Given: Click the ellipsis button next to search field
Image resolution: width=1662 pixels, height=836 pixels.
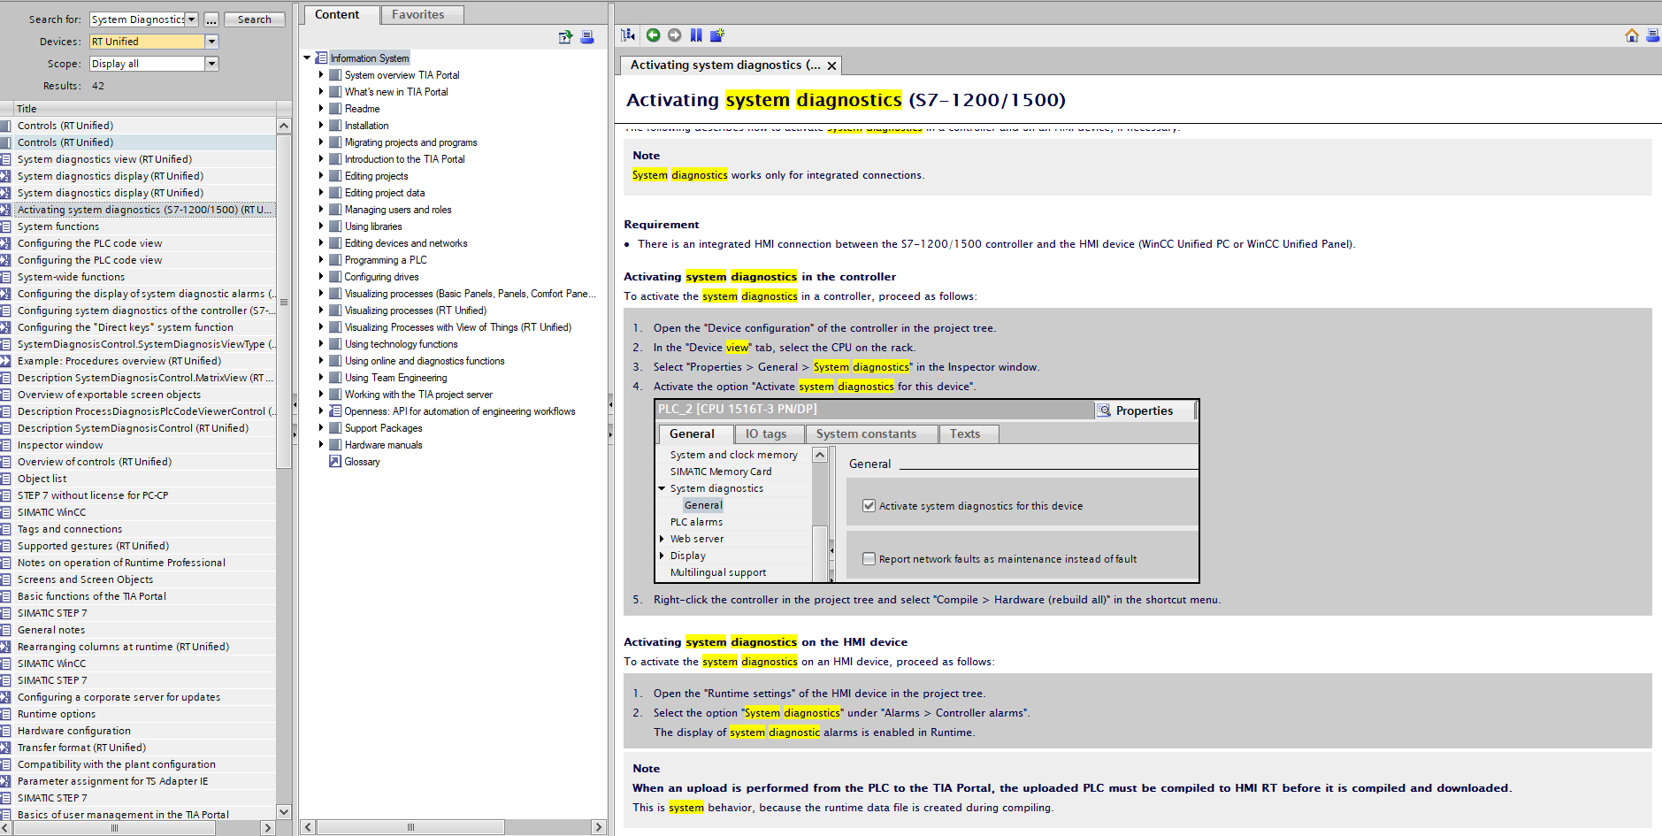Looking at the screenshot, I should [211, 19].
